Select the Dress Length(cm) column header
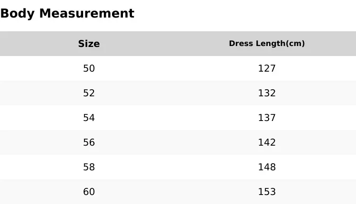356x204 pixels. [x=267, y=43]
